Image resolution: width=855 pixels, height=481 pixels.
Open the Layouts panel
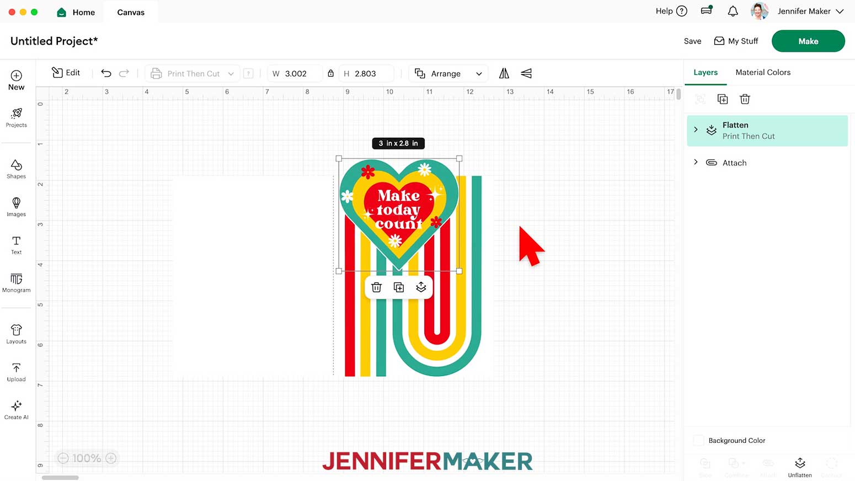click(16, 334)
